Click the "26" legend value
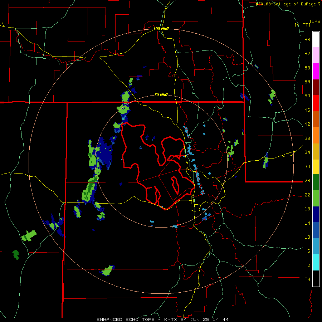The height and width of the screenshot is (322, 322). tap(307, 181)
